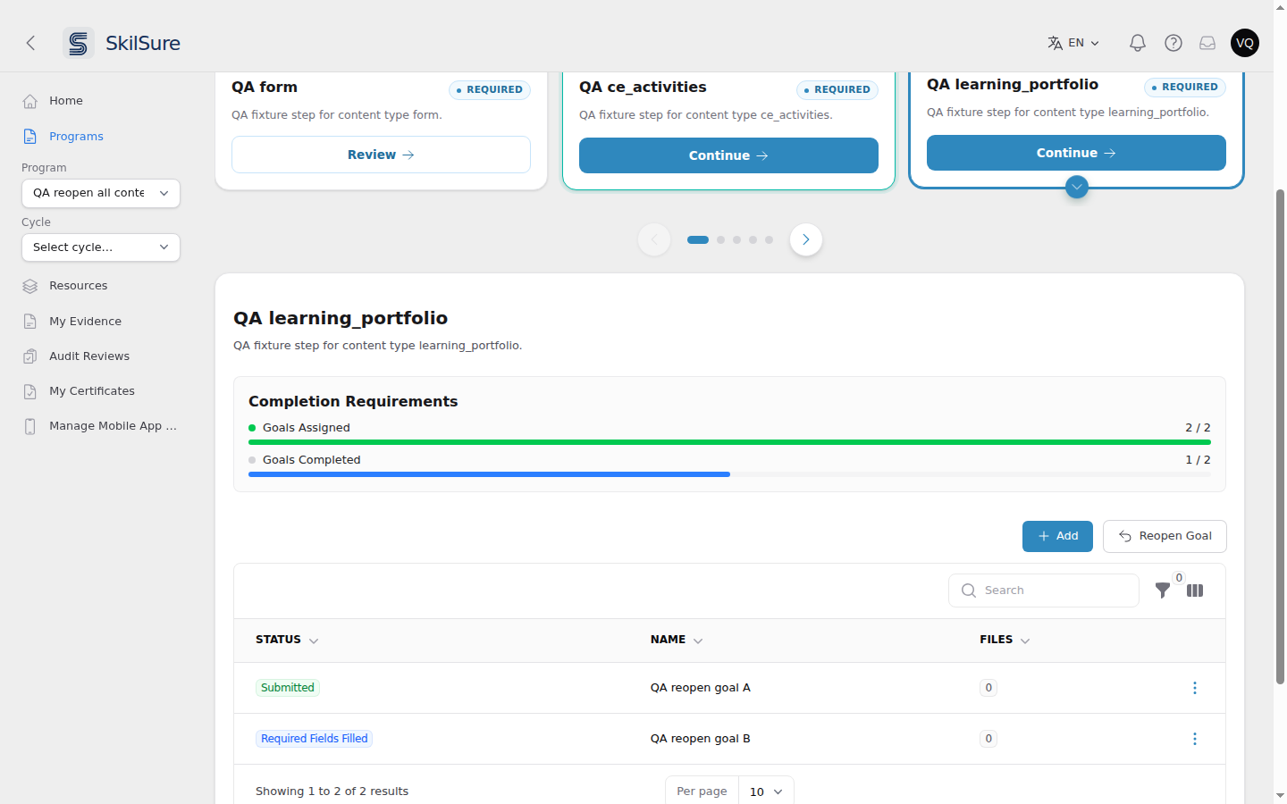
Task: Click the carousel previous arrow
Action: tap(654, 239)
